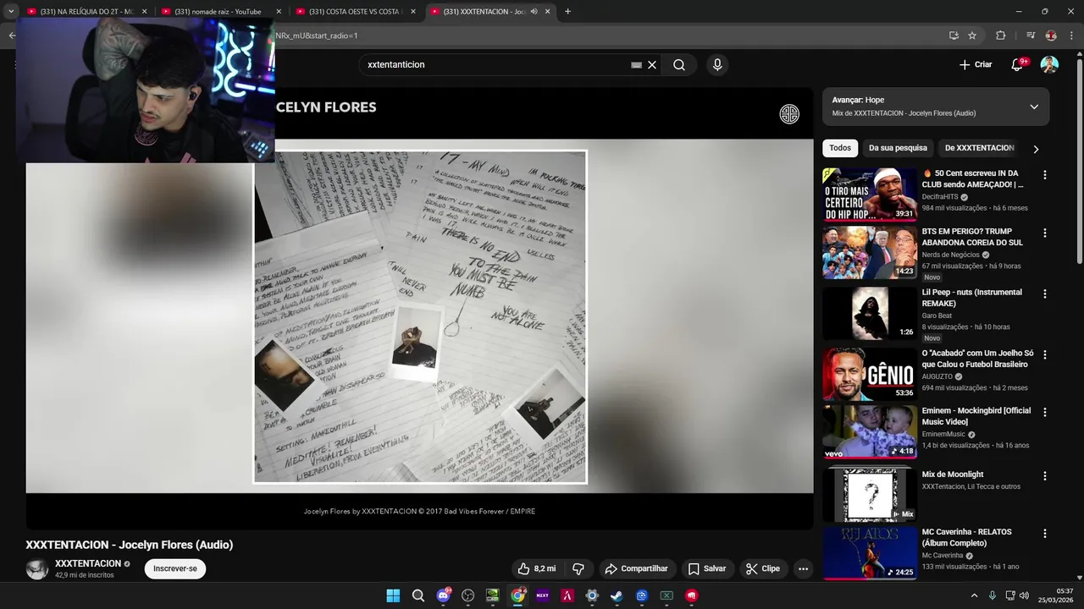Click the Inscrever-se subscribe button

tap(175, 568)
